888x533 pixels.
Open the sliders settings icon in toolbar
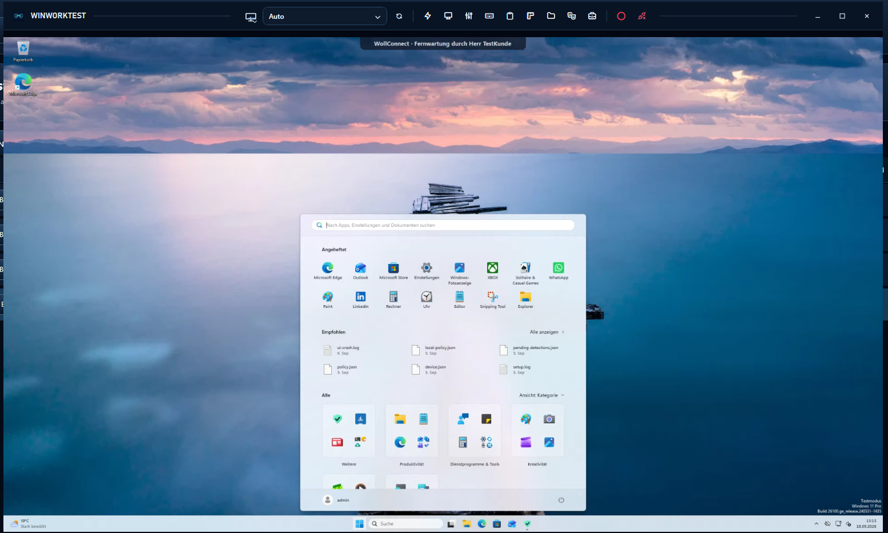pos(469,16)
